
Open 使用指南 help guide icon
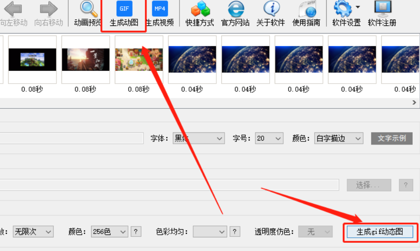pos(307,9)
